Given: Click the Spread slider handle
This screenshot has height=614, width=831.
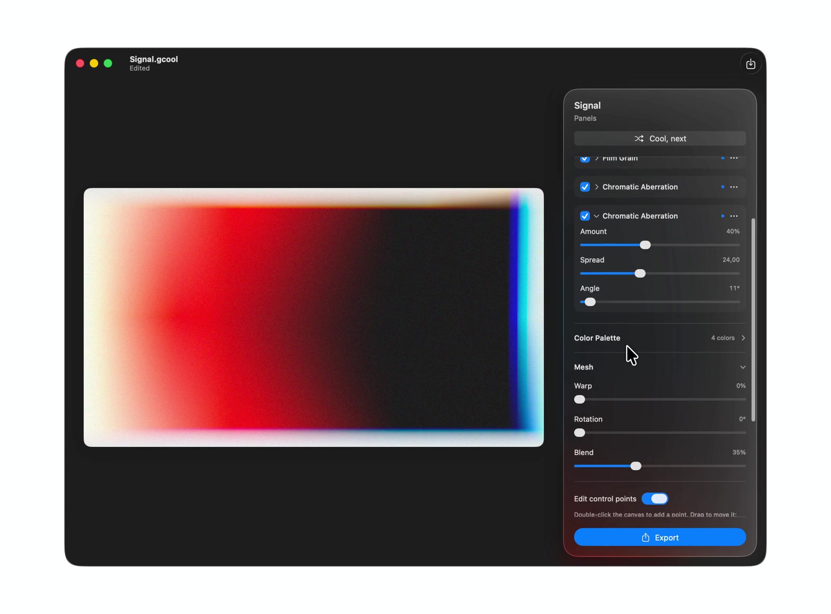Looking at the screenshot, I should pyautogui.click(x=640, y=274).
